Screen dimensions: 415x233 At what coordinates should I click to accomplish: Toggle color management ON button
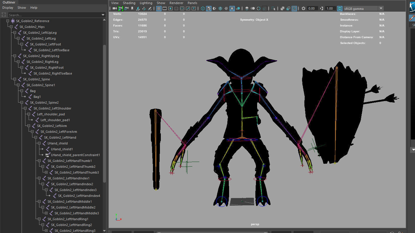tap(339, 8)
